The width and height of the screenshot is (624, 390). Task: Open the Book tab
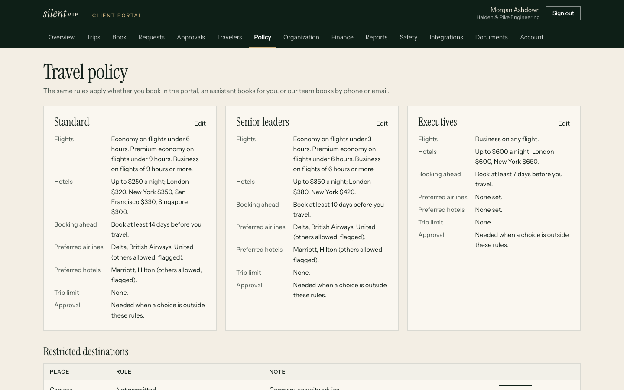coord(119,37)
